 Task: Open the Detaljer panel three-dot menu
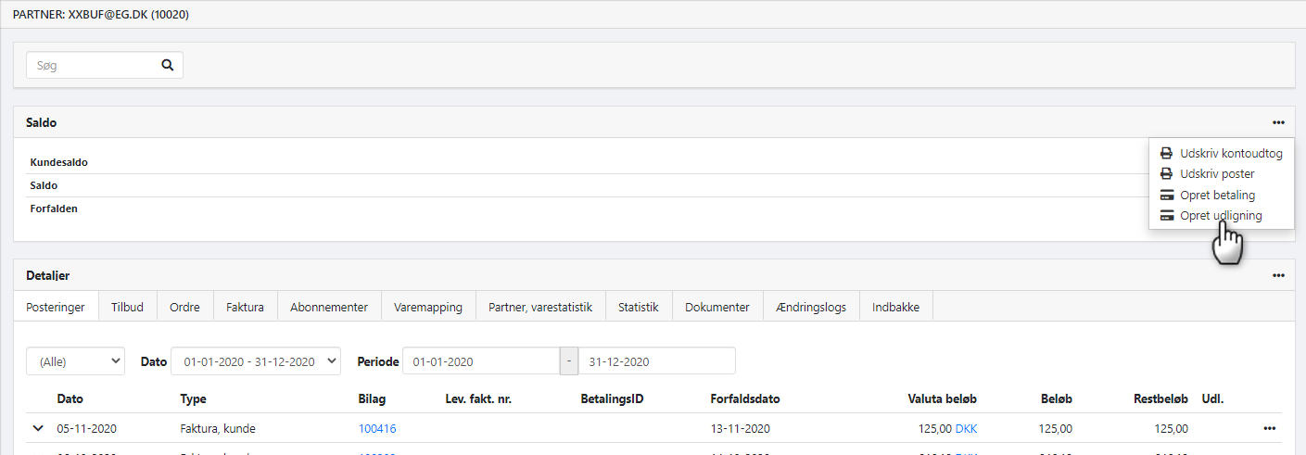coord(1278,275)
